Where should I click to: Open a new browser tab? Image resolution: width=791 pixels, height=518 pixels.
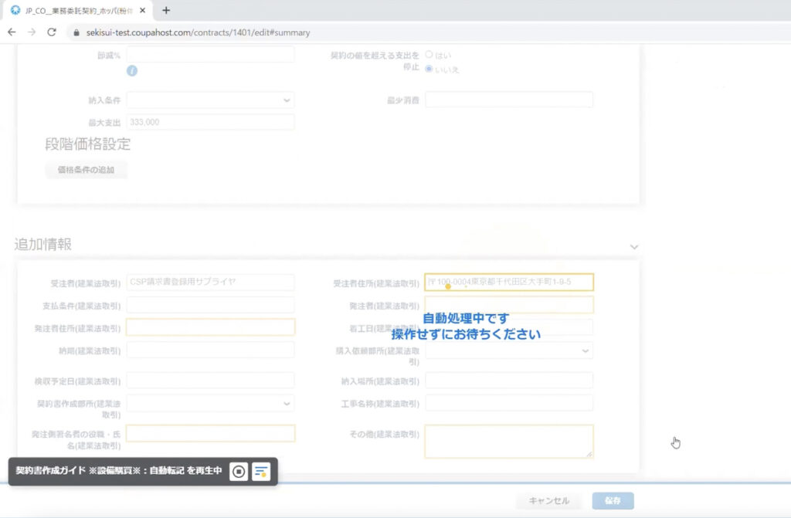tap(165, 11)
